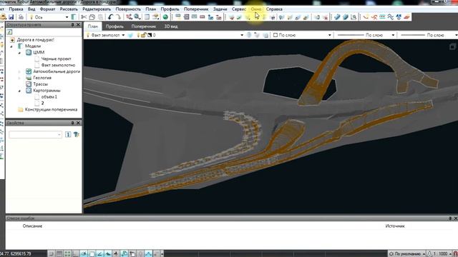Viewport: 458px width, 257px height.
Task: Click the blue bird icon in the layer bar
Action: pyautogui.click(x=130, y=35)
